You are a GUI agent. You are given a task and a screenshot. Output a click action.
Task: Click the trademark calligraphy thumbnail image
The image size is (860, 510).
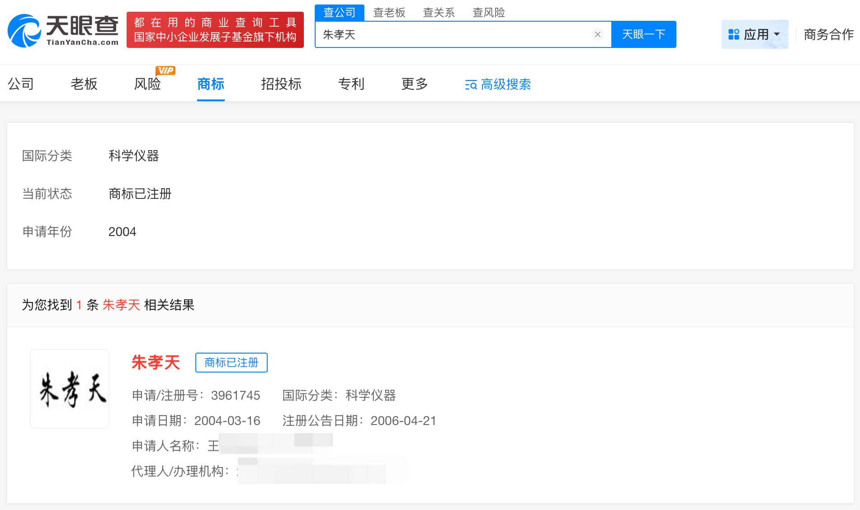[69, 389]
